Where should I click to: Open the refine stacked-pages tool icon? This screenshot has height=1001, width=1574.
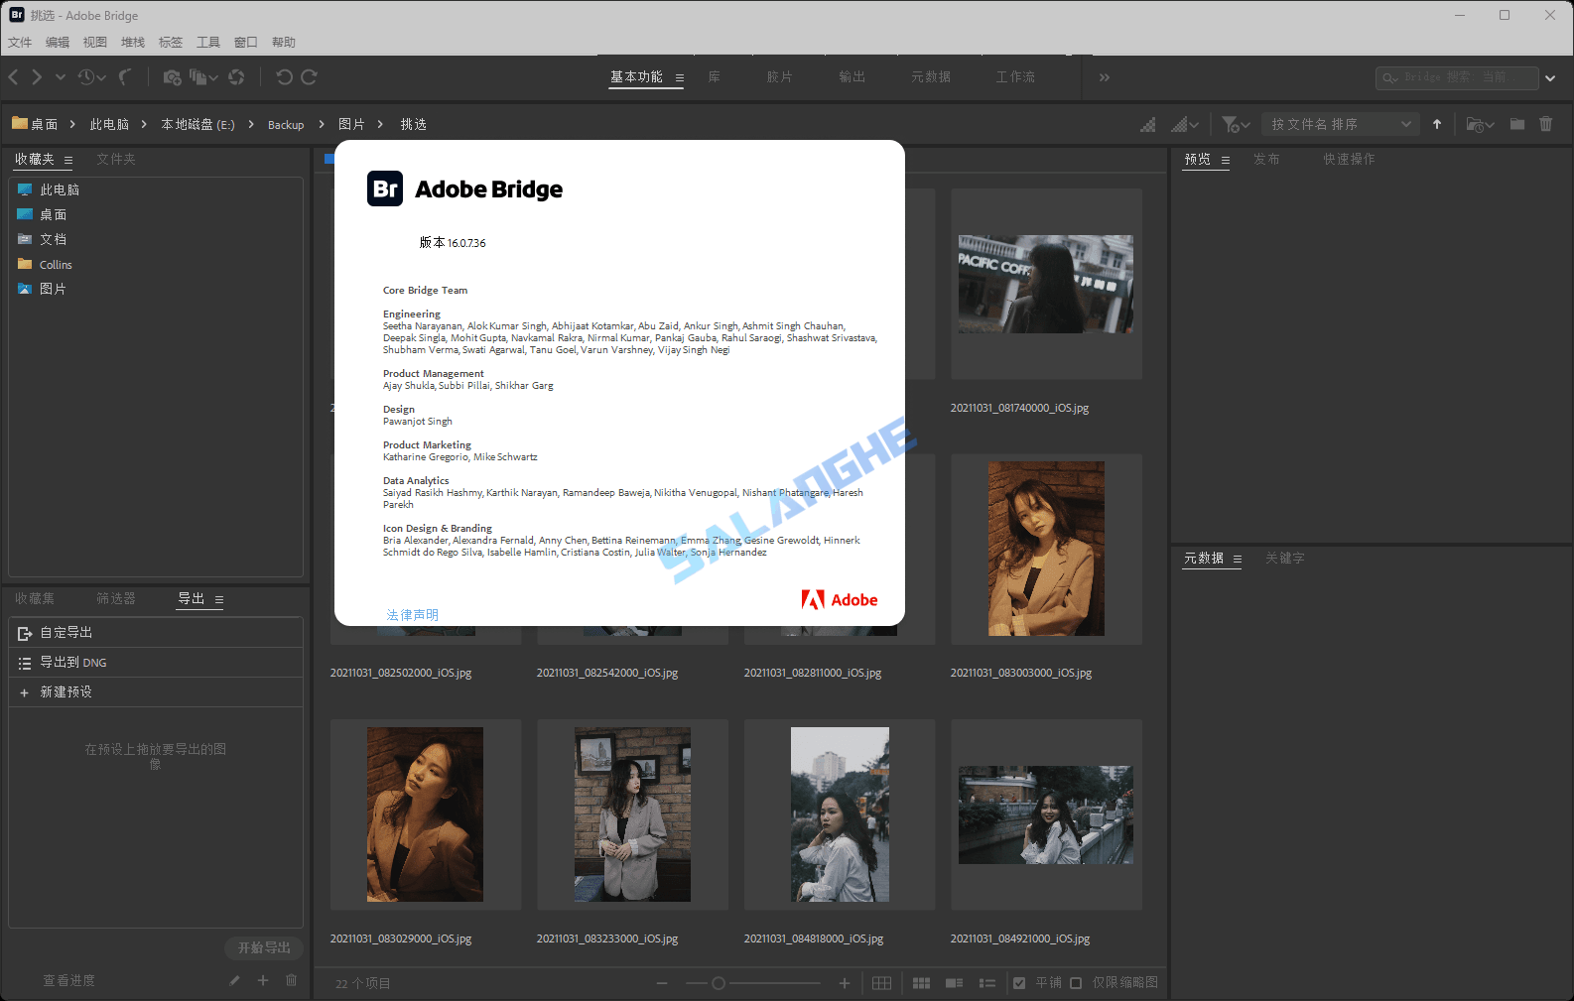(x=199, y=77)
